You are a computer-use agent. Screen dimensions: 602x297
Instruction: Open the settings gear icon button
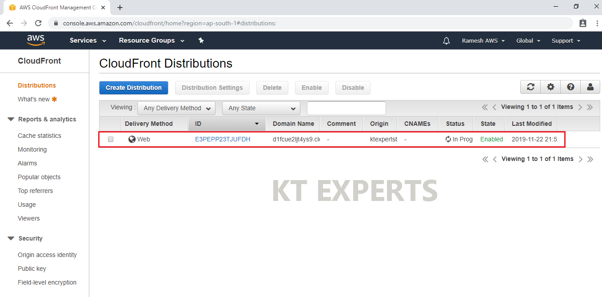point(550,87)
